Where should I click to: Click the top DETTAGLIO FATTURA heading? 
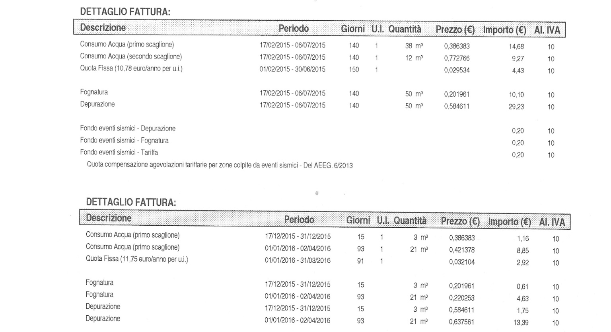125,12
